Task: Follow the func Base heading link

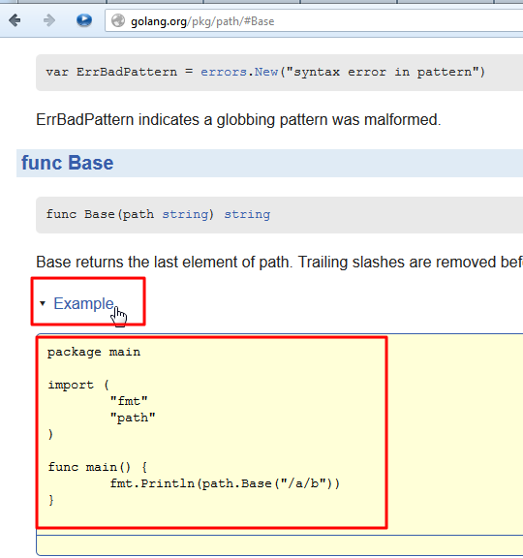Action: pyautogui.click(x=68, y=163)
